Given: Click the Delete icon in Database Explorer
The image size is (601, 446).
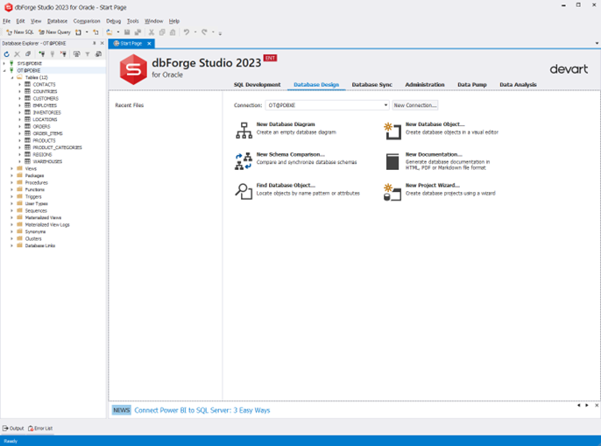Looking at the screenshot, I should 17,54.
